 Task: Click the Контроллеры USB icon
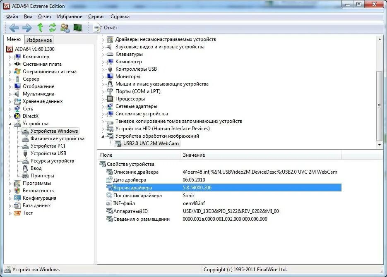tap(110, 69)
